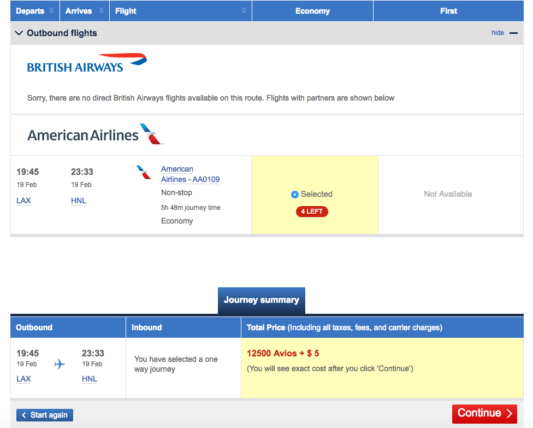Click the 12500 Avios + $ 5 price
Image resolution: width=533 pixels, height=428 pixels.
[x=283, y=354]
